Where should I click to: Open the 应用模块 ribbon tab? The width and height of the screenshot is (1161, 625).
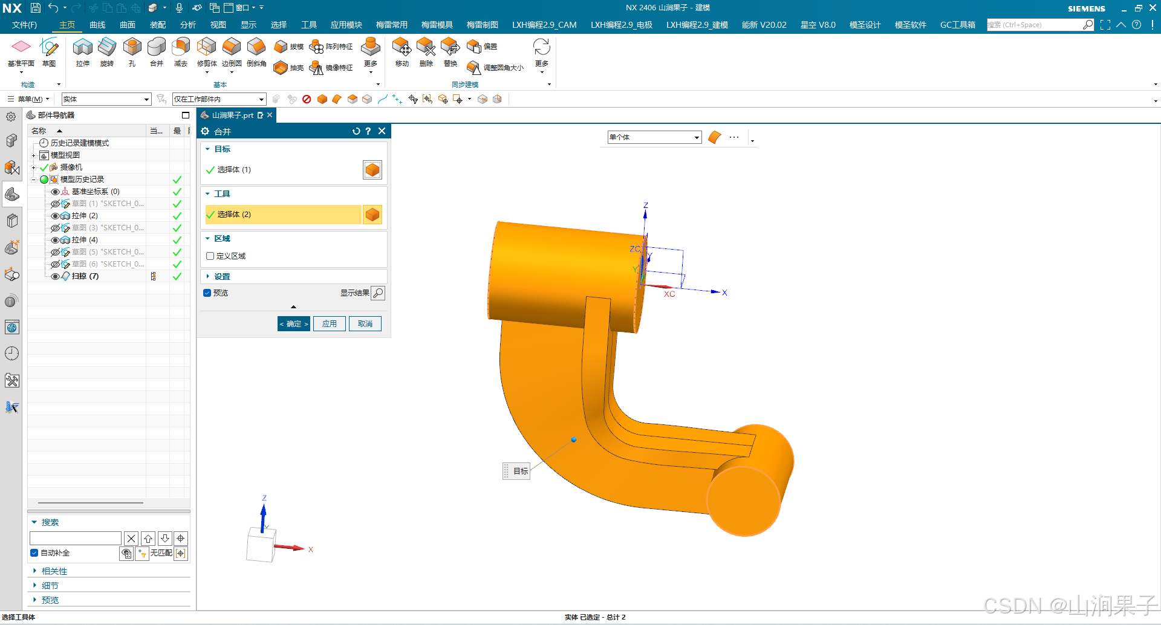(346, 25)
